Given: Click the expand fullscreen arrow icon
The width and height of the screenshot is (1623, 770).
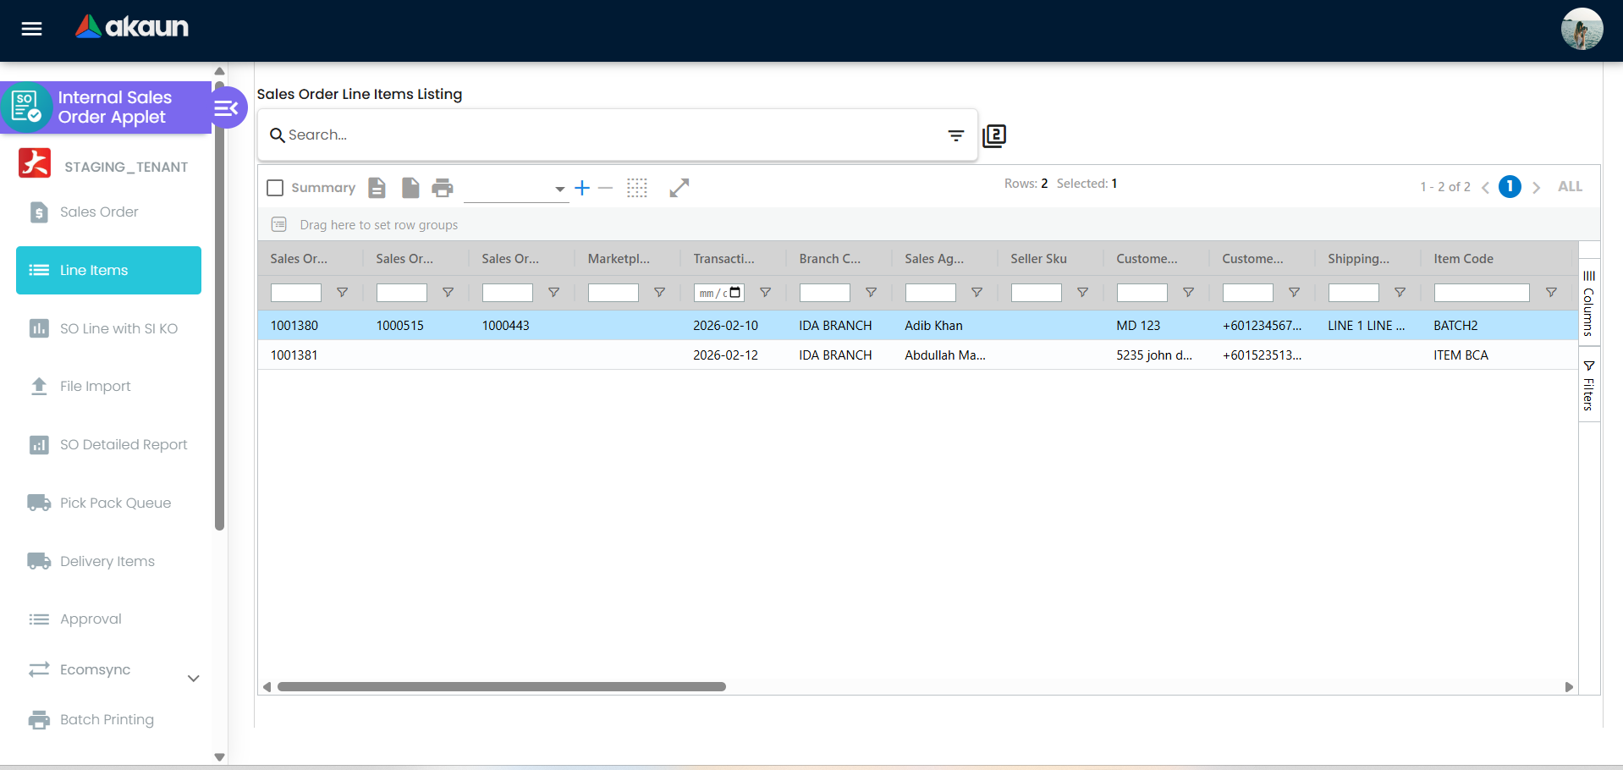Looking at the screenshot, I should coord(679,188).
